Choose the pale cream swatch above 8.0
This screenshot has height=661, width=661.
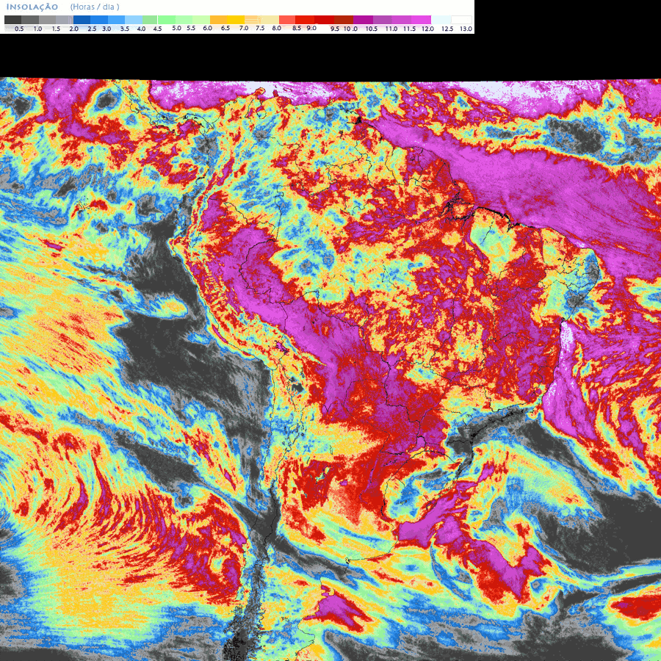pyautogui.click(x=270, y=20)
